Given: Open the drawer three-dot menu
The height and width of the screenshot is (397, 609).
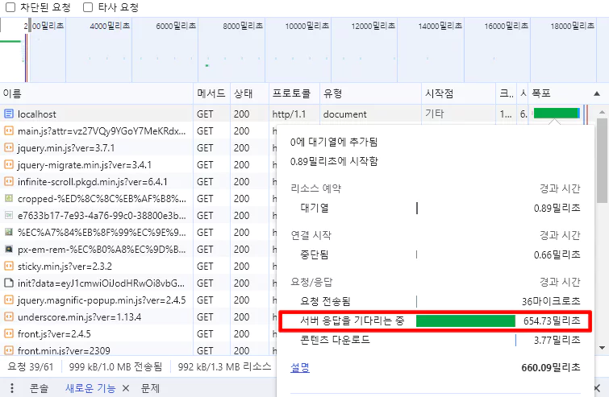Looking at the screenshot, I should pos(11,388).
